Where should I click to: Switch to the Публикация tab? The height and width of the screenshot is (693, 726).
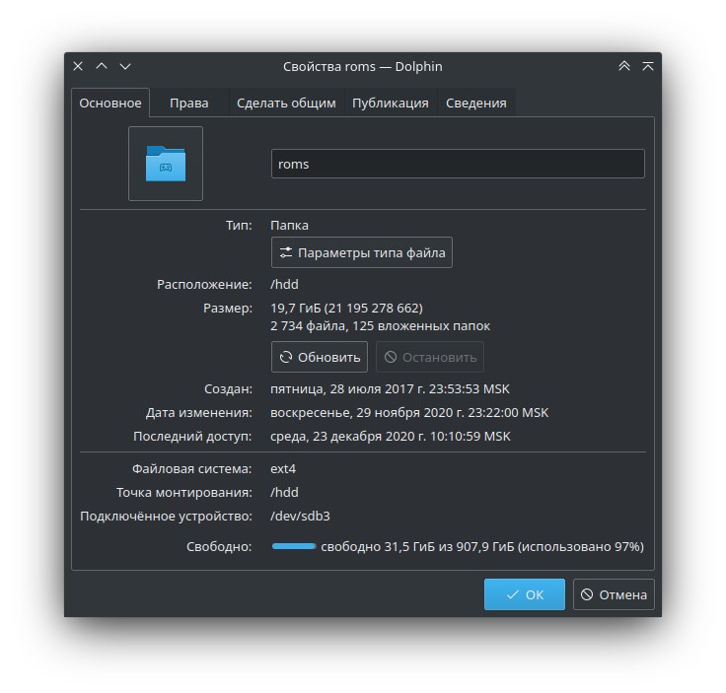click(391, 103)
